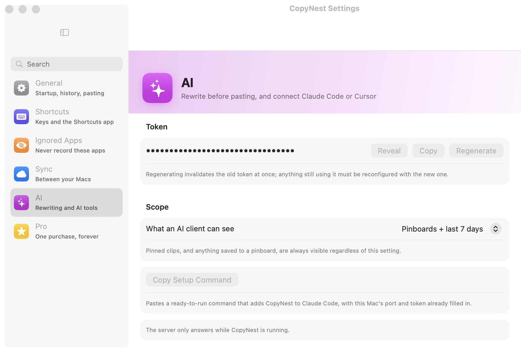Click the 'Pinned clips, and anything saved' note
Viewport: 521px width, 352px height.
274,251
